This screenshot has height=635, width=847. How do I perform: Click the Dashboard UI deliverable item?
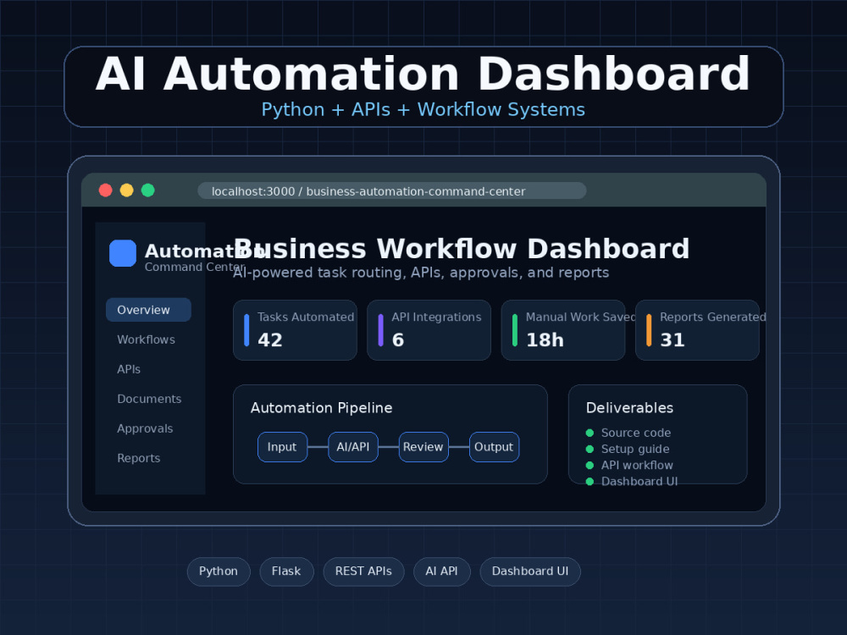tap(639, 481)
